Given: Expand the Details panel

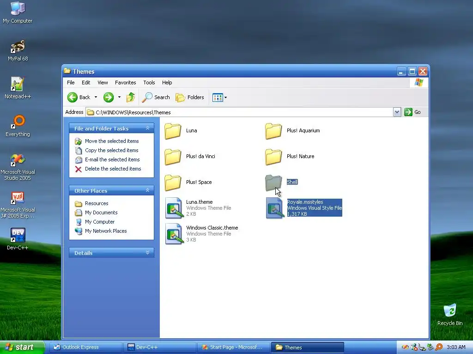Looking at the screenshot, I should 147,253.
